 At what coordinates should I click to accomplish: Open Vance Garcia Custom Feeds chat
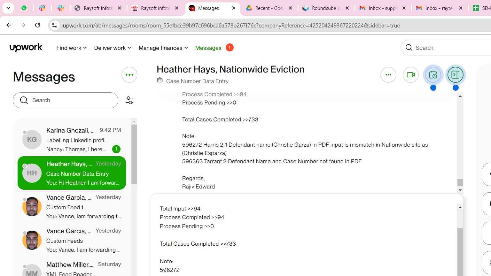tap(72, 240)
